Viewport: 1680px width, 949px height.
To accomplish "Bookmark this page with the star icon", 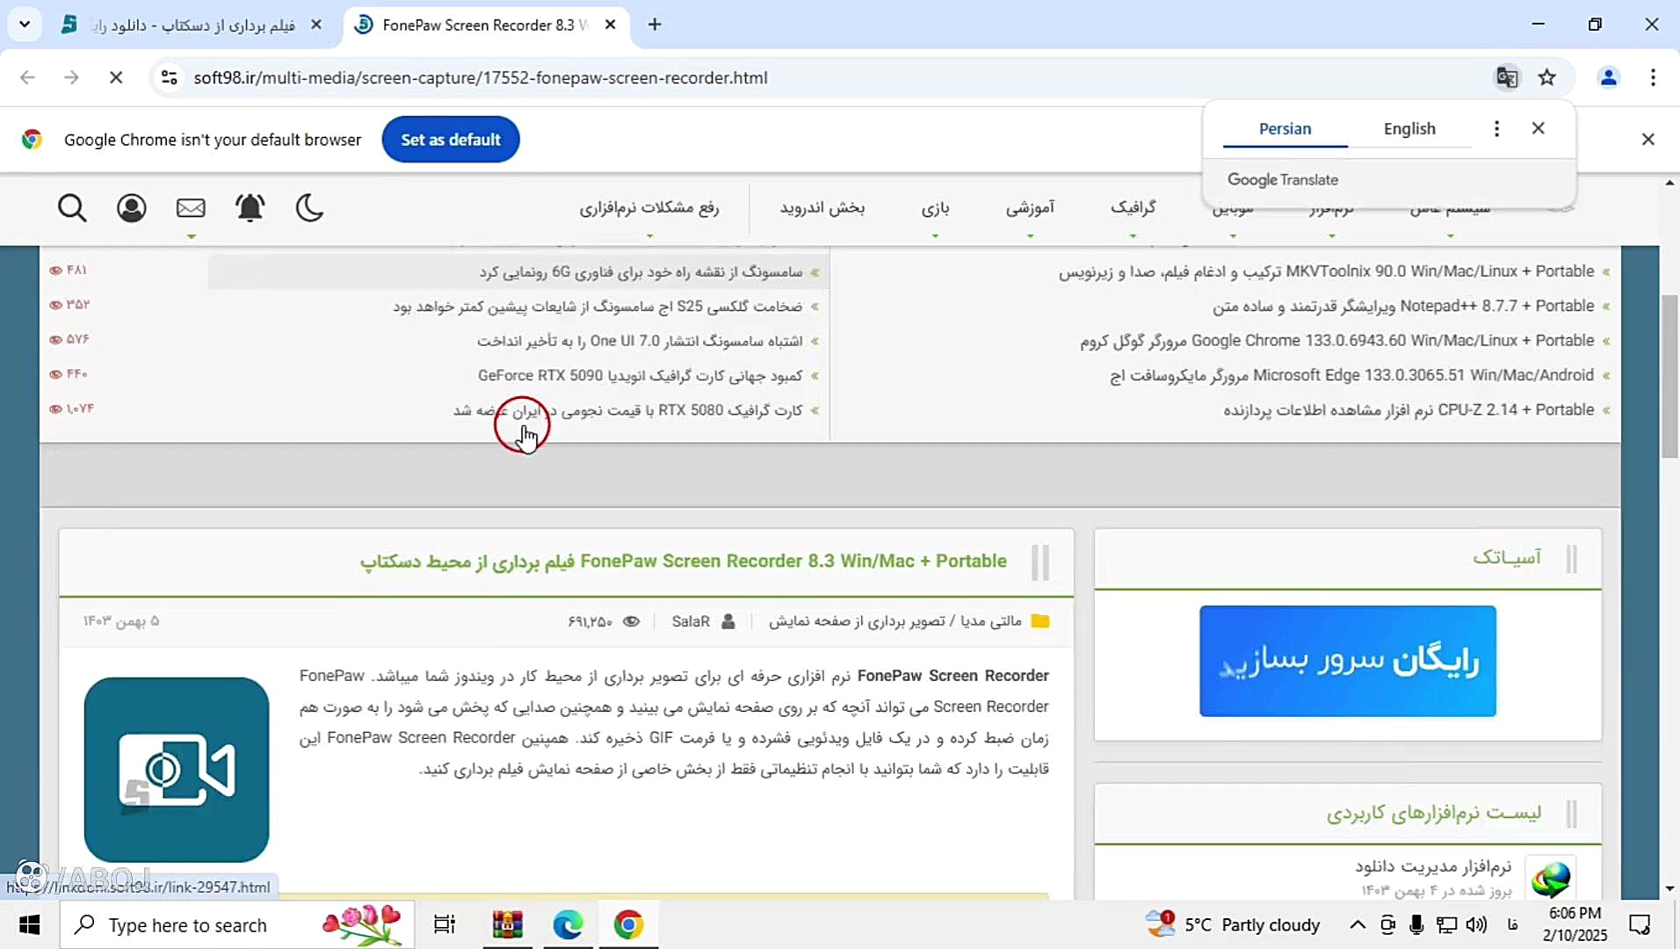I will click(1547, 77).
